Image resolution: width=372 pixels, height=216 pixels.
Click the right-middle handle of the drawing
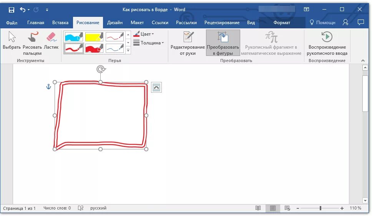tap(146, 116)
